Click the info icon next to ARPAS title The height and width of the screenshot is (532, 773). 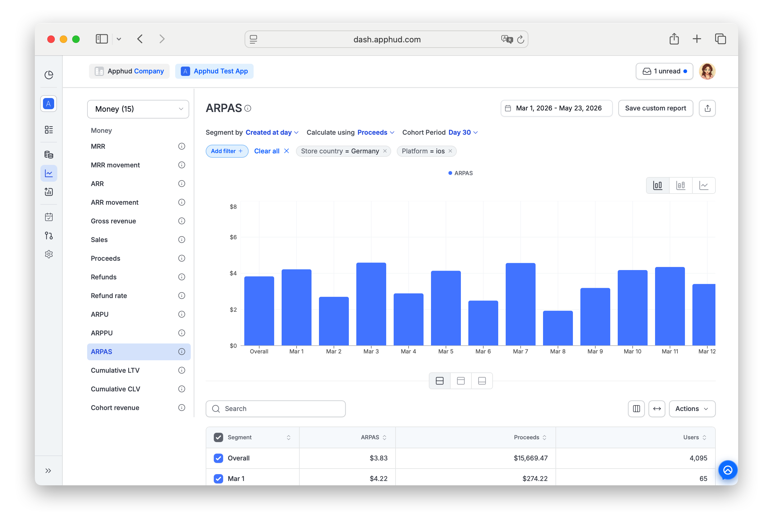(x=248, y=108)
